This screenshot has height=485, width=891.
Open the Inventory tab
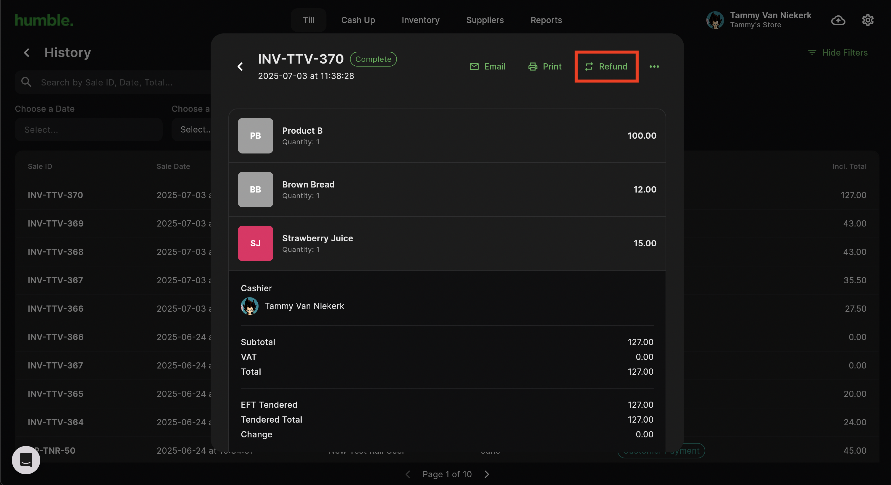(x=421, y=20)
